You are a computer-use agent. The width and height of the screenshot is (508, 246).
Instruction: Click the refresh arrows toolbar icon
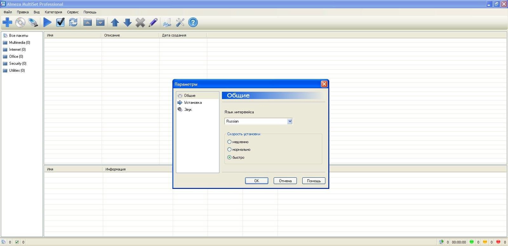[x=73, y=22]
